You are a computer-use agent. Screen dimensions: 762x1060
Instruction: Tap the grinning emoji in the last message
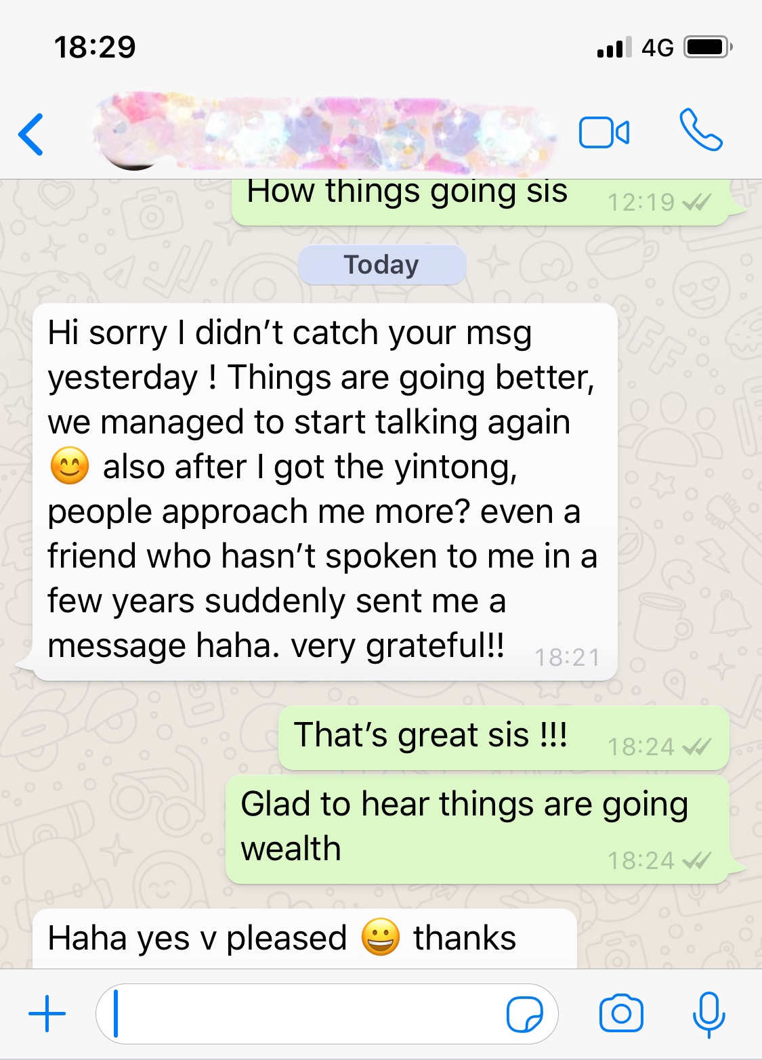381,937
